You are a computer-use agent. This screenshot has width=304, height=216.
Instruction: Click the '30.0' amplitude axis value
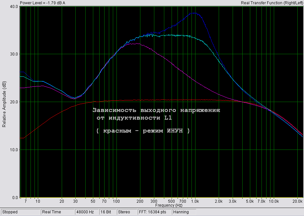(x=14, y=54)
